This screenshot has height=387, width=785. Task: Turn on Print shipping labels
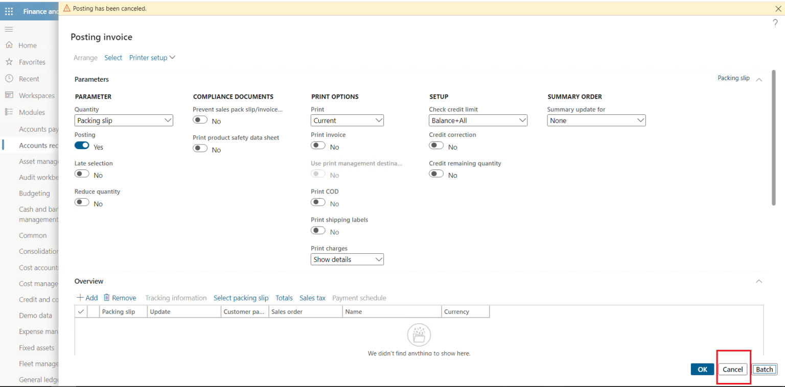point(317,230)
